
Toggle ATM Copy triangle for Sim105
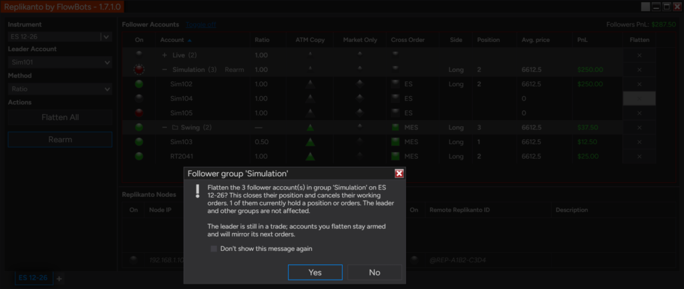pyautogui.click(x=310, y=113)
